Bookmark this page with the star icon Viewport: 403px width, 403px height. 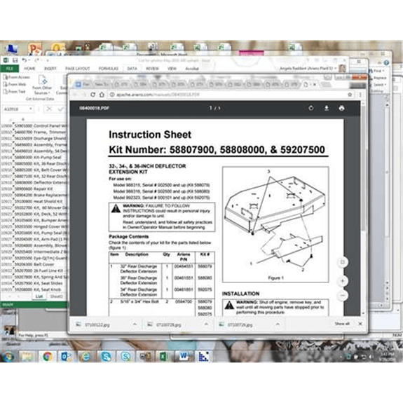pyautogui.click(x=350, y=95)
